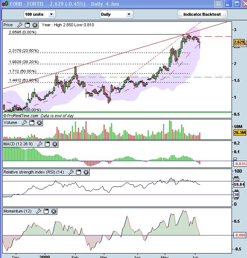The height and width of the screenshot is (258, 247).
Task: Close the MACD indicator panel
Action: (x=55, y=144)
